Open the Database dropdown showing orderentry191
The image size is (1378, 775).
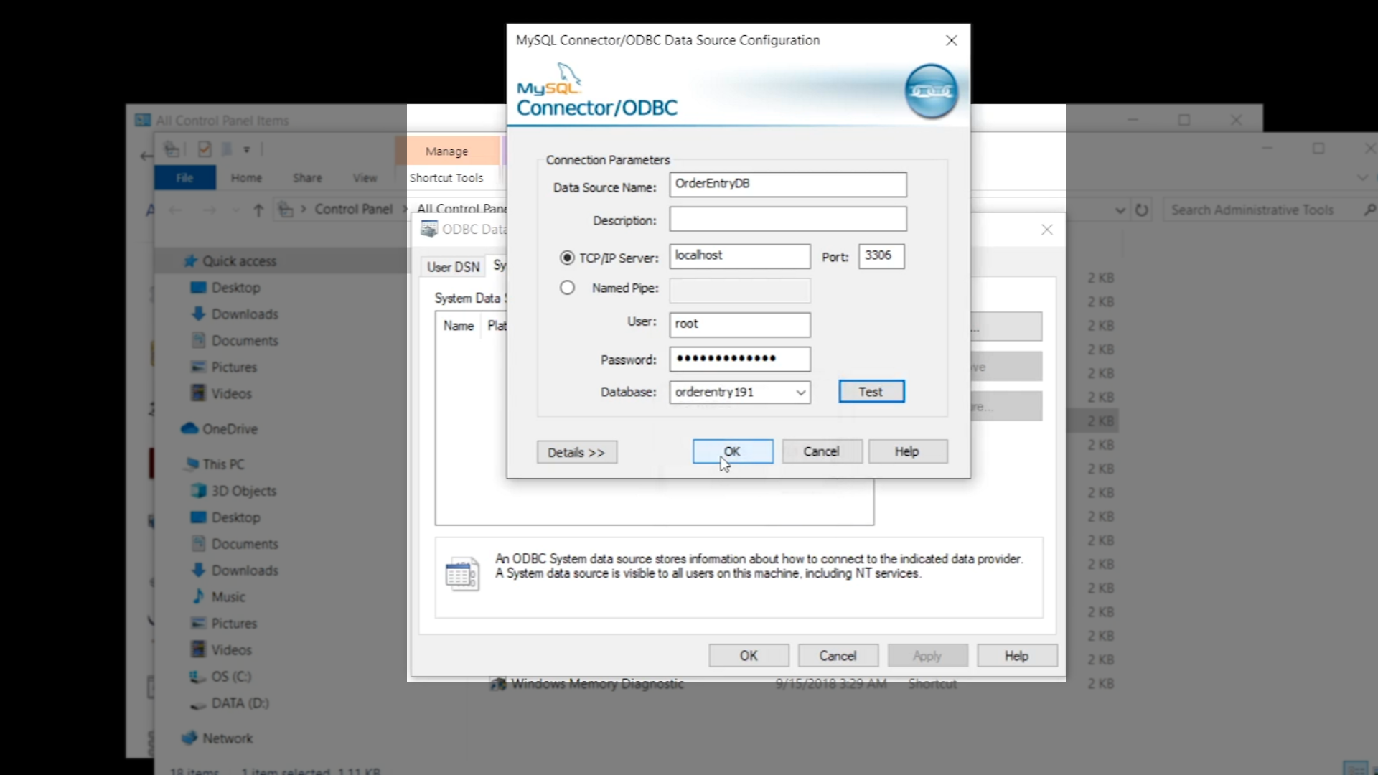point(800,393)
